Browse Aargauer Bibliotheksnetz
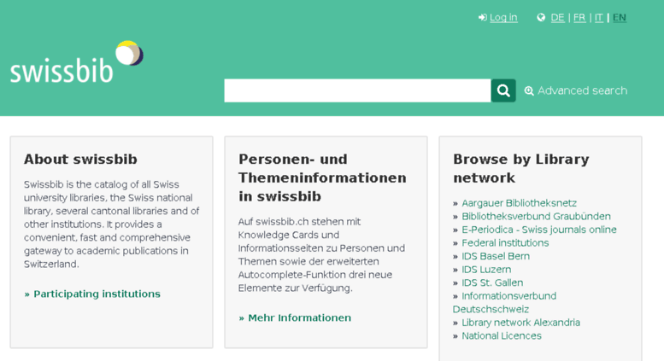664x361 pixels. (520, 203)
